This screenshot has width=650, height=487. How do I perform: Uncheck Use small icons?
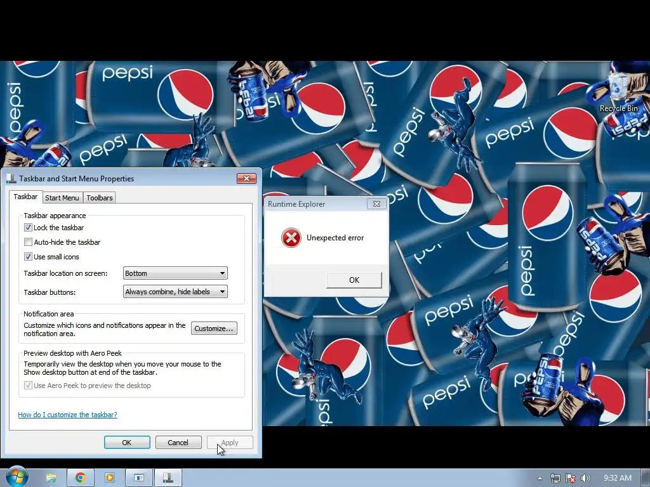[28, 256]
